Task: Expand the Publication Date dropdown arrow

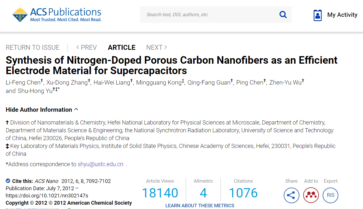Action: tap(77, 188)
